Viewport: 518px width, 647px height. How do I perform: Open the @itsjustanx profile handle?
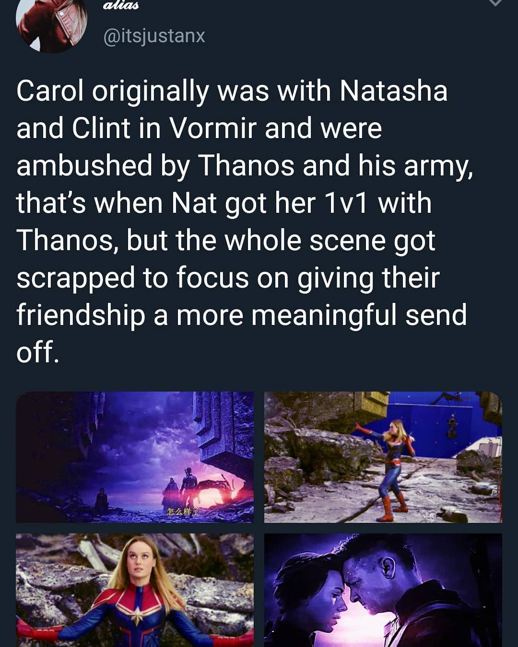[154, 36]
